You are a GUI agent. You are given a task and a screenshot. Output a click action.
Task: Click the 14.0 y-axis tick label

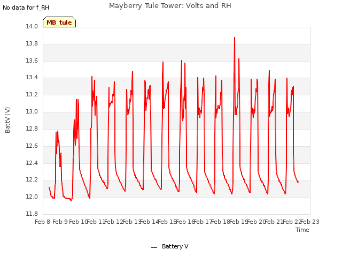click(x=32, y=27)
